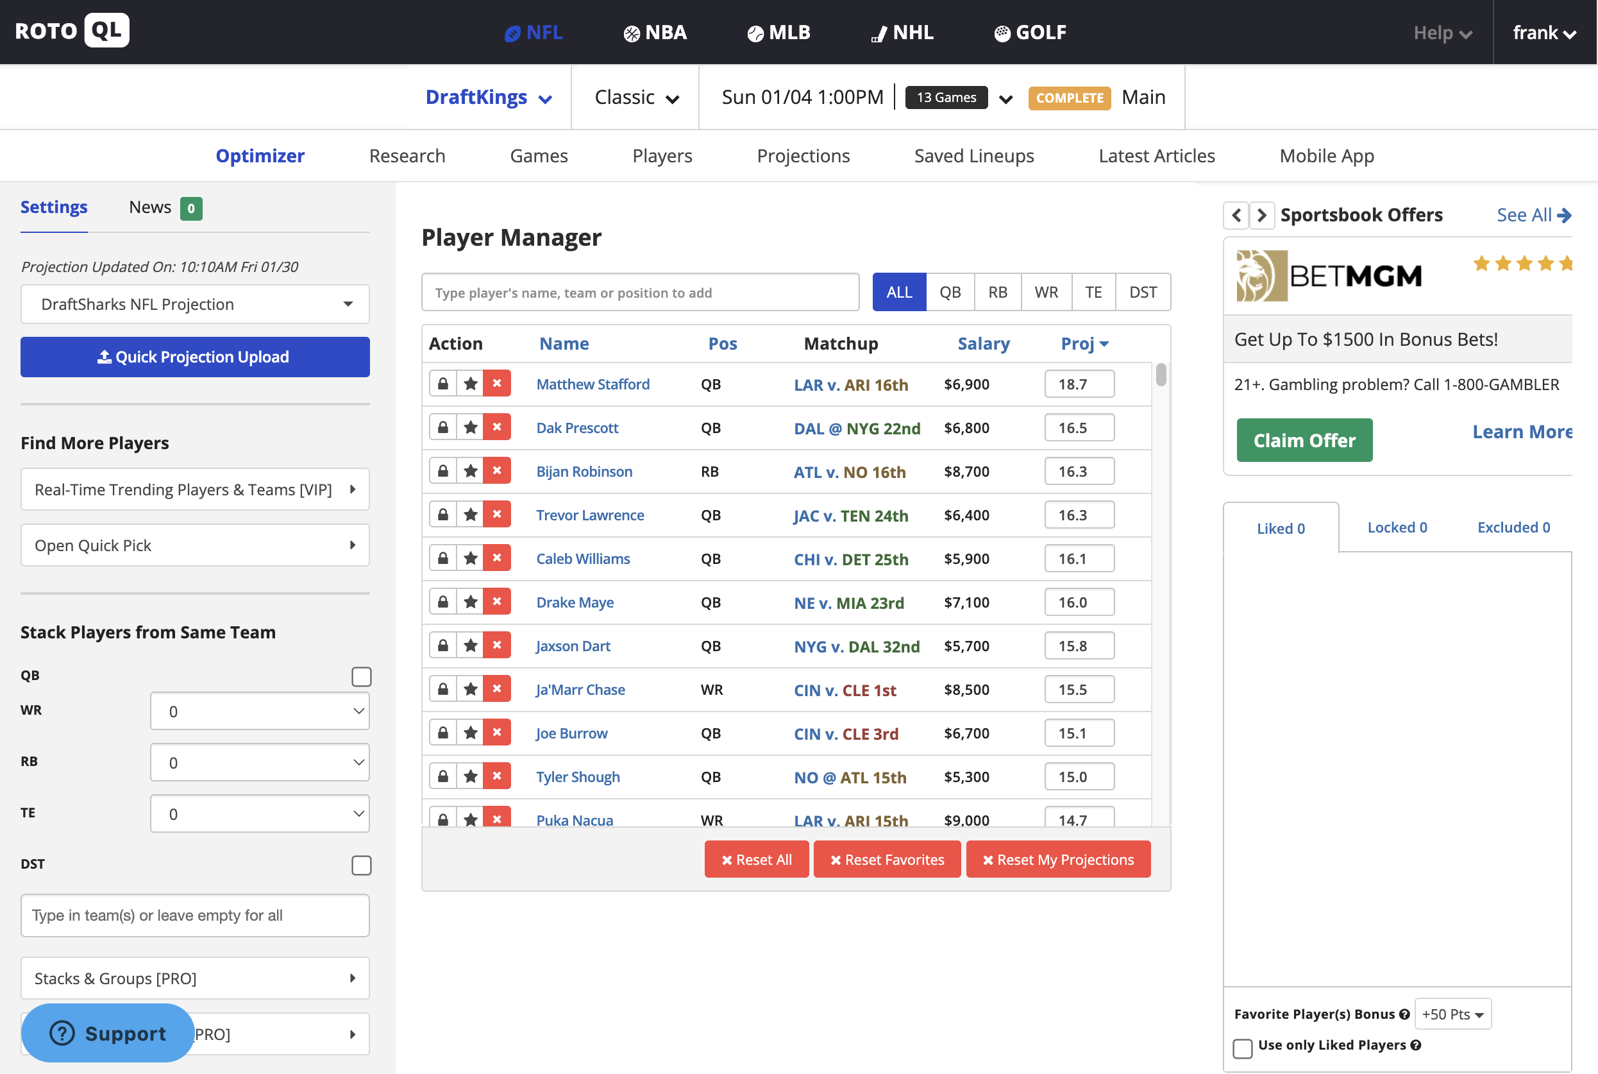Star Dak Prescott as a favorite
Screen dimensions: 1598x1074
pos(471,427)
